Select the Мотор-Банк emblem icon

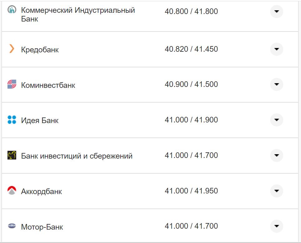tap(12, 226)
